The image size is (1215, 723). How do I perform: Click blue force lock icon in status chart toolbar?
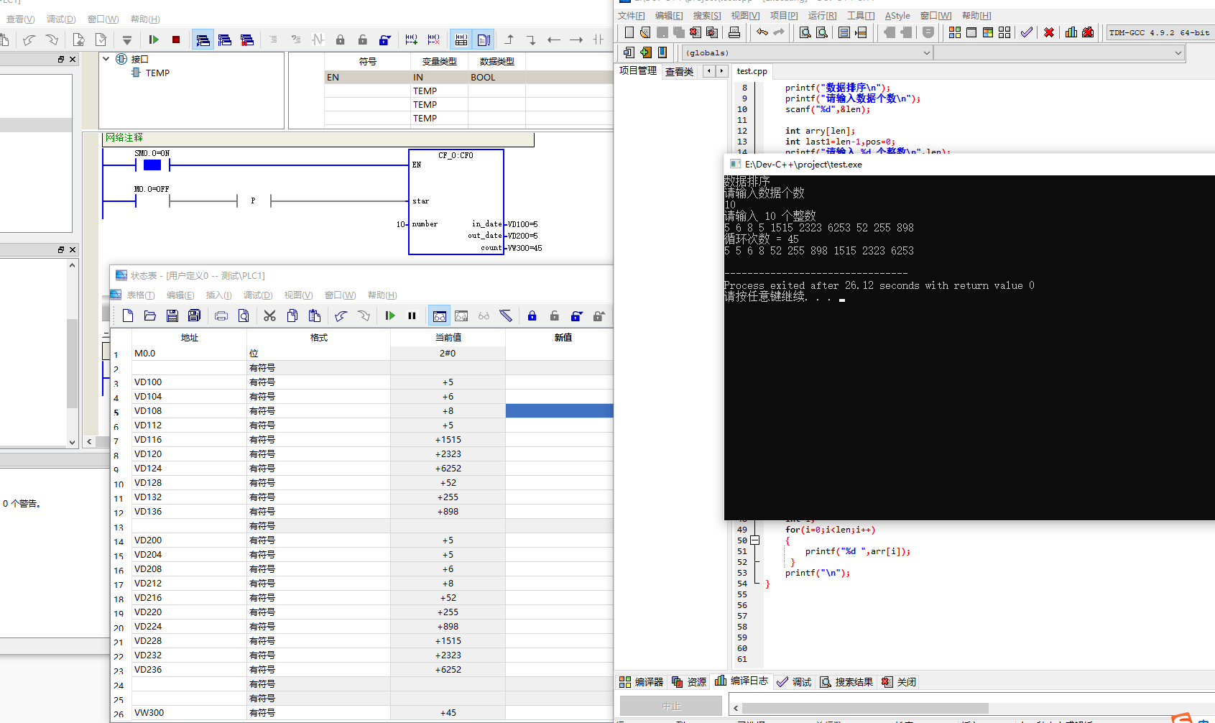pyautogui.click(x=532, y=316)
